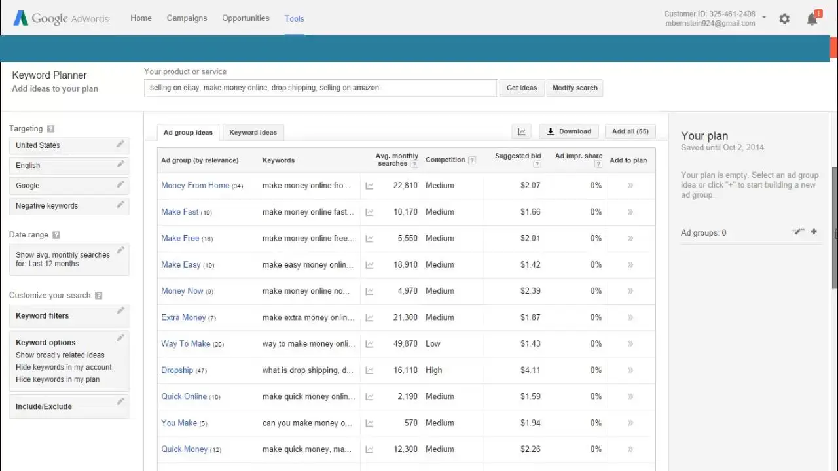838x471 pixels.
Task: Open the Suggested bid help icon
Action: coord(537,164)
